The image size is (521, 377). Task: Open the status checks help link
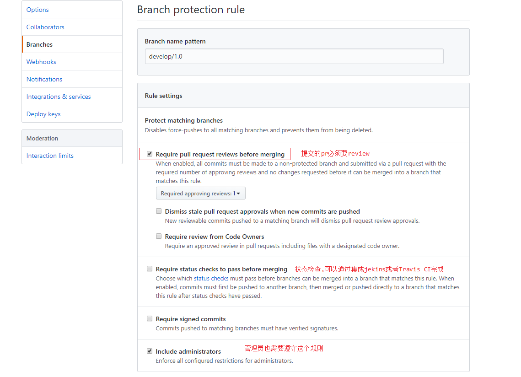click(211, 278)
